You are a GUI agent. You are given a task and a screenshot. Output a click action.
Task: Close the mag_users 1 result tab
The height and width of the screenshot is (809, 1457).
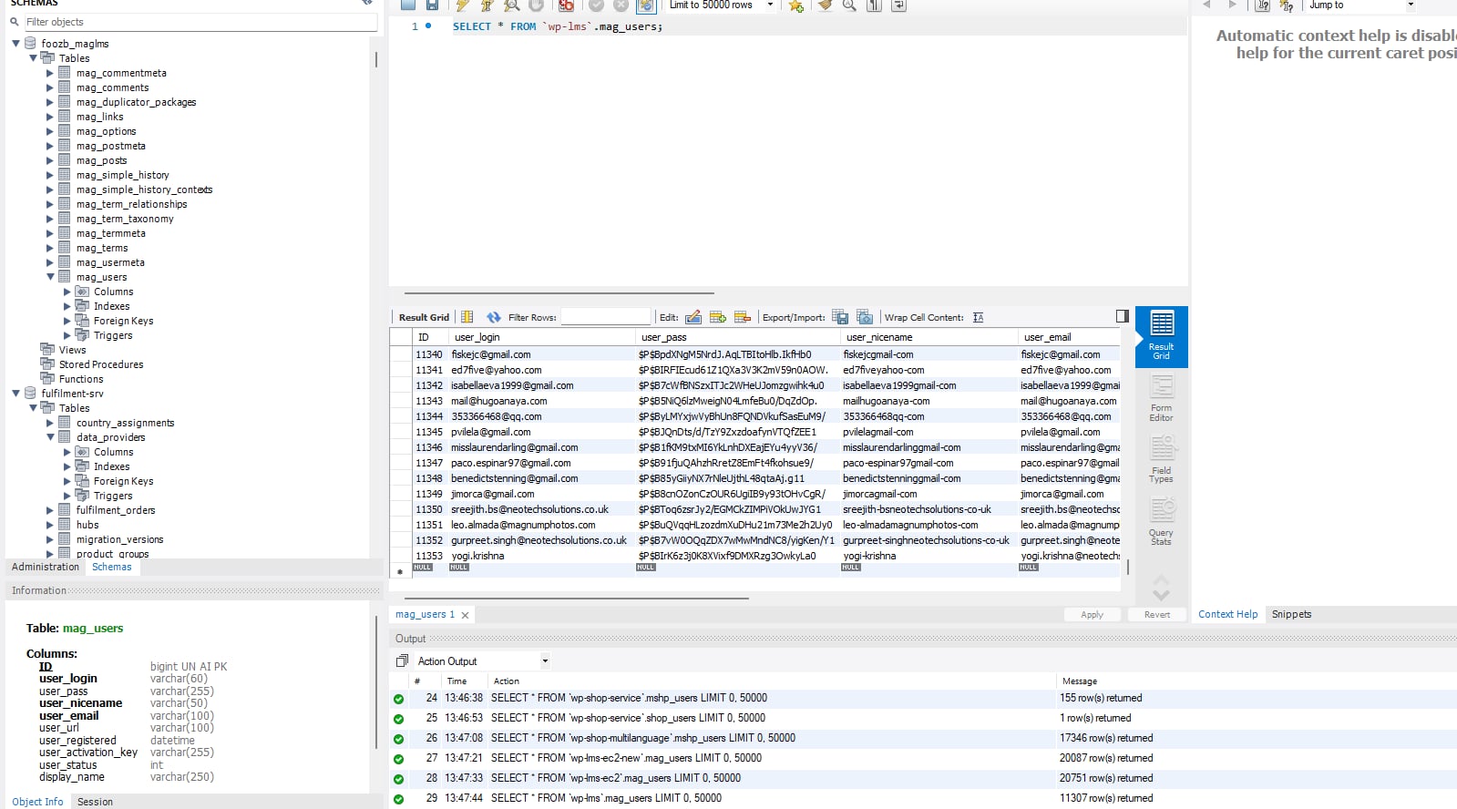coord(465,615)
